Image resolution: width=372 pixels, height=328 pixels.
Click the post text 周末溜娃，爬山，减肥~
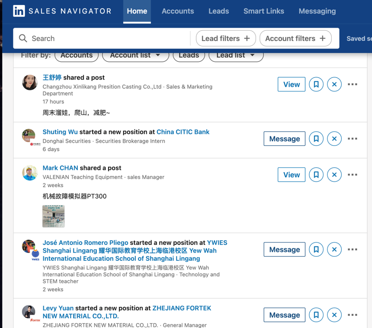pos(76,113)
